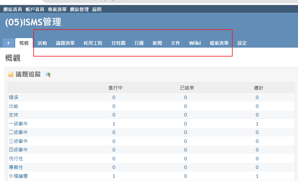Click 三級事件 open issues count 0

click(x=114, y=141)
